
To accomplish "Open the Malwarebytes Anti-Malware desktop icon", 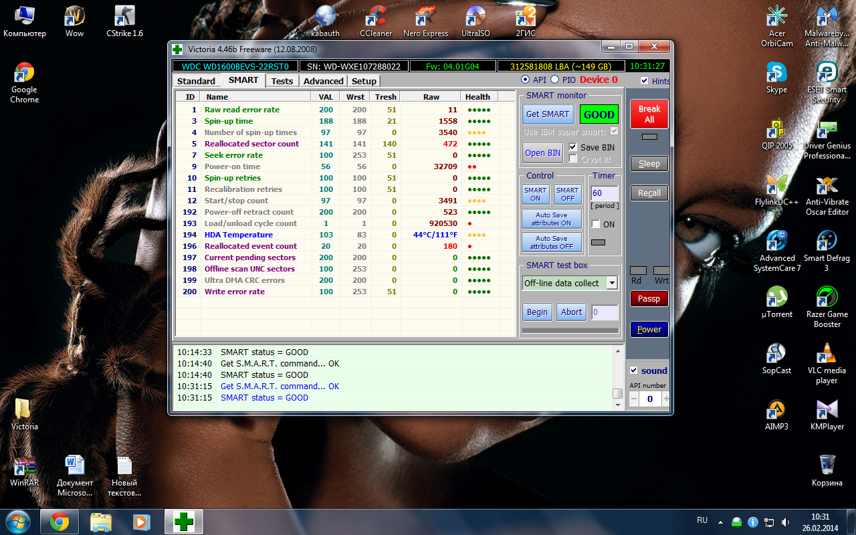I will point(827,27).
